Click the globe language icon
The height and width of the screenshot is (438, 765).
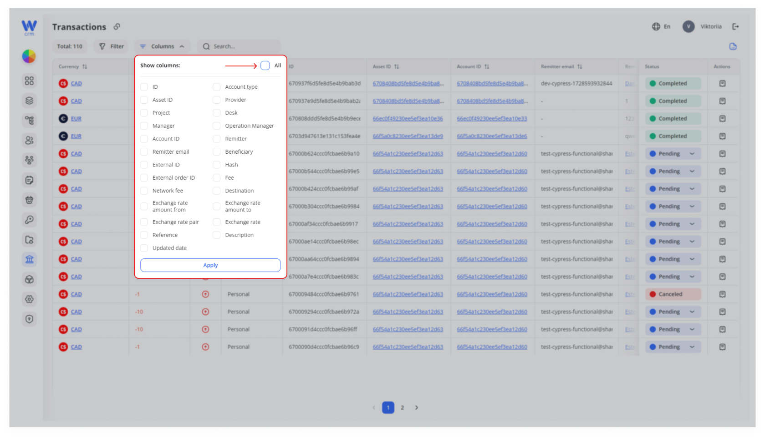656,26
